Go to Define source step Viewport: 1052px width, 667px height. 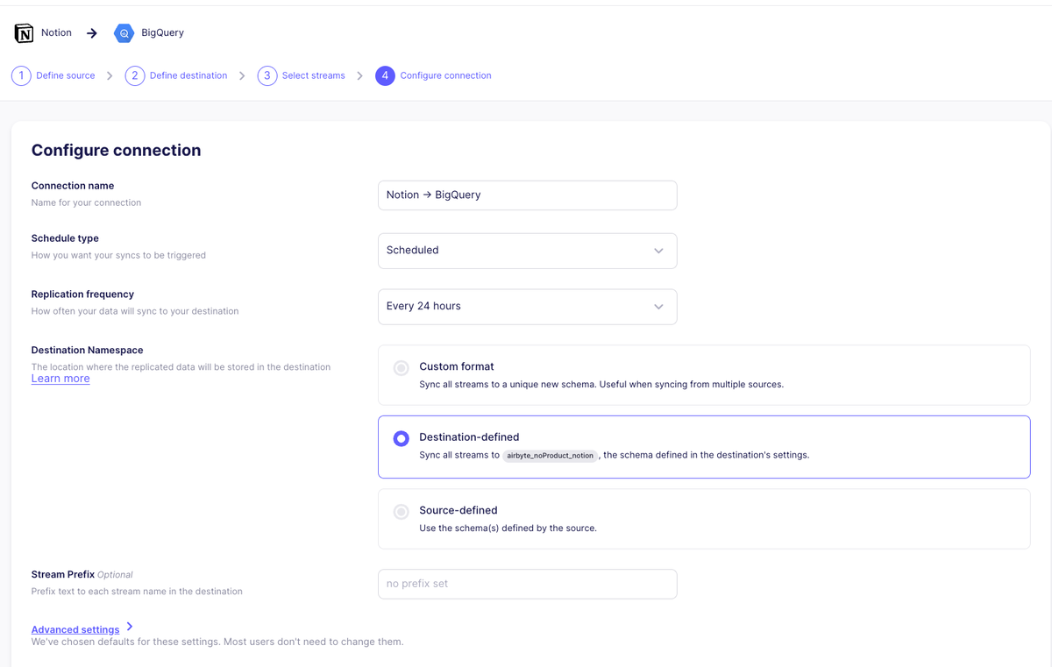pos(66,75)
